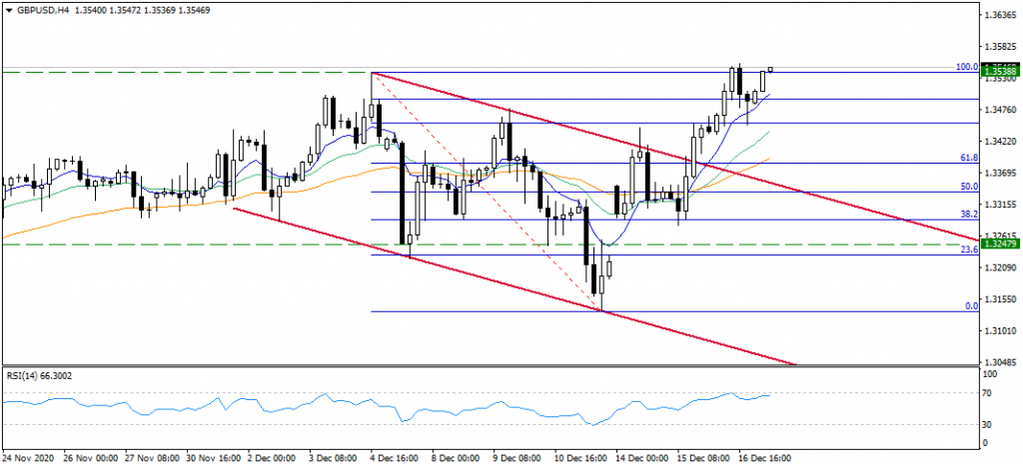Click the green 1.35388 price tag
Viewport: 1023px width, 469px height.
click(x=999, y=72)
